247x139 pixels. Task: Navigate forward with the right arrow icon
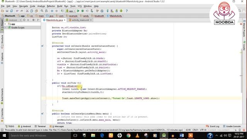(x=56, y=11)
